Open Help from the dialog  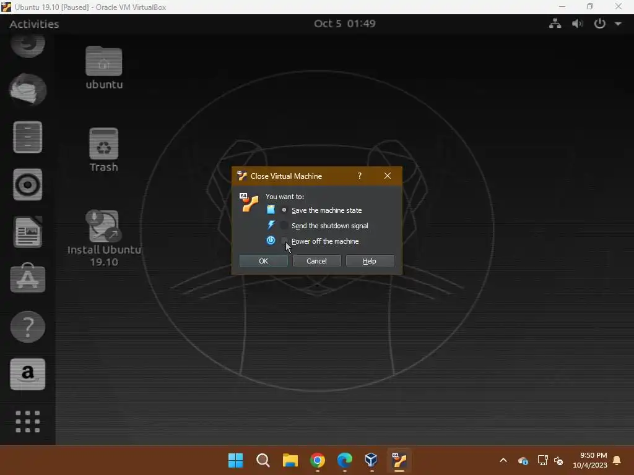pos(370,261)
